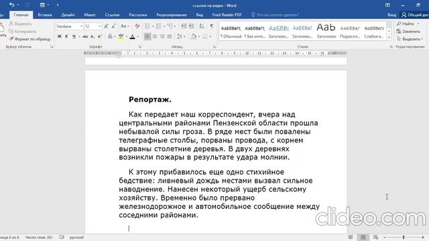Image resolution: width=429 pixels, height=241 pixels.
Task: Toggle Bold (Ж) formatting
Action: click(x=60, y=36)
